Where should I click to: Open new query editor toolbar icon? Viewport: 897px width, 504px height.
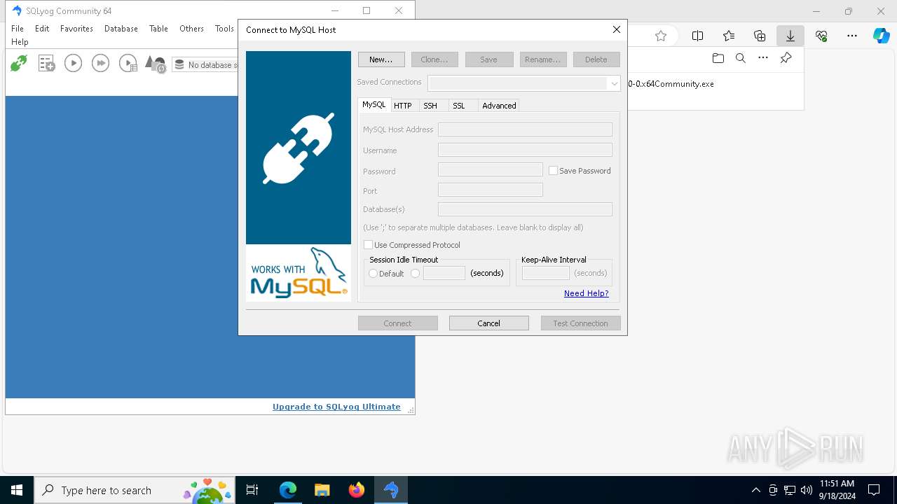coord(46,63)
